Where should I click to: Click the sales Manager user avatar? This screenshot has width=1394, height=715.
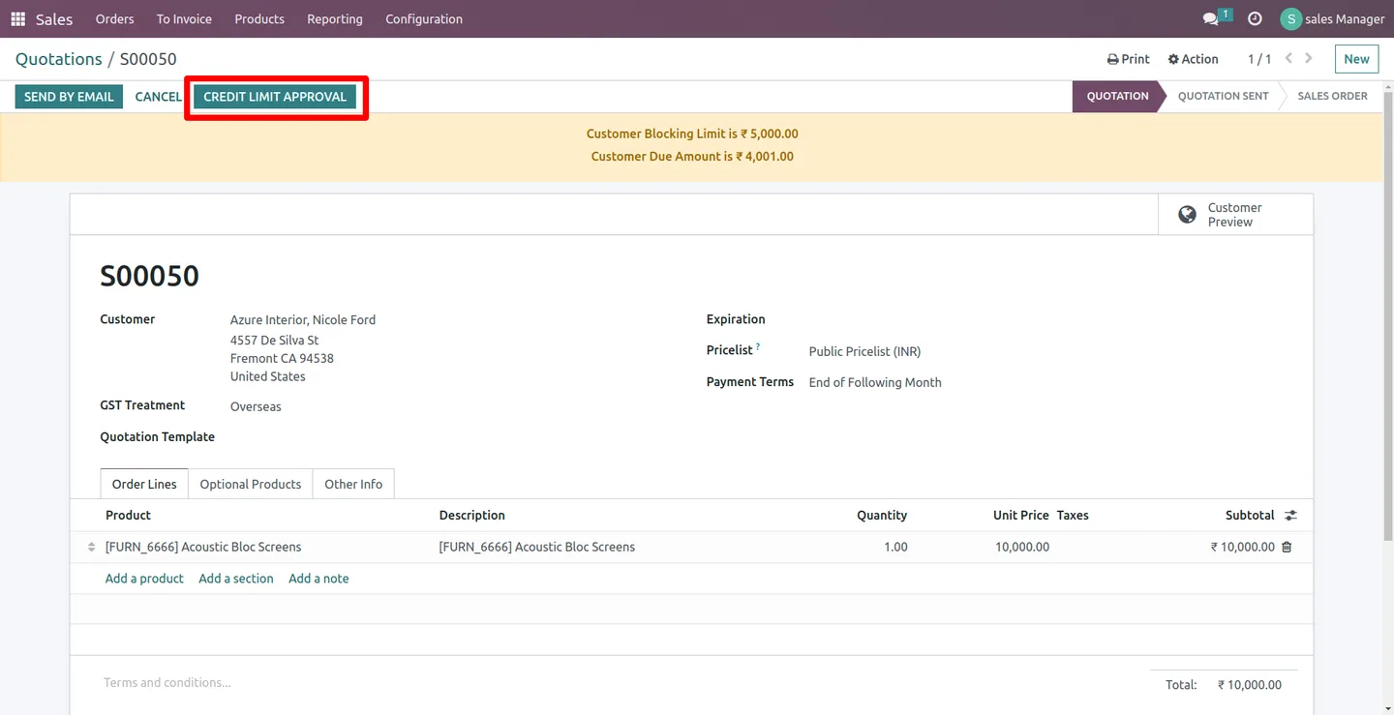pyautogui.click(x=1290, y=19)
